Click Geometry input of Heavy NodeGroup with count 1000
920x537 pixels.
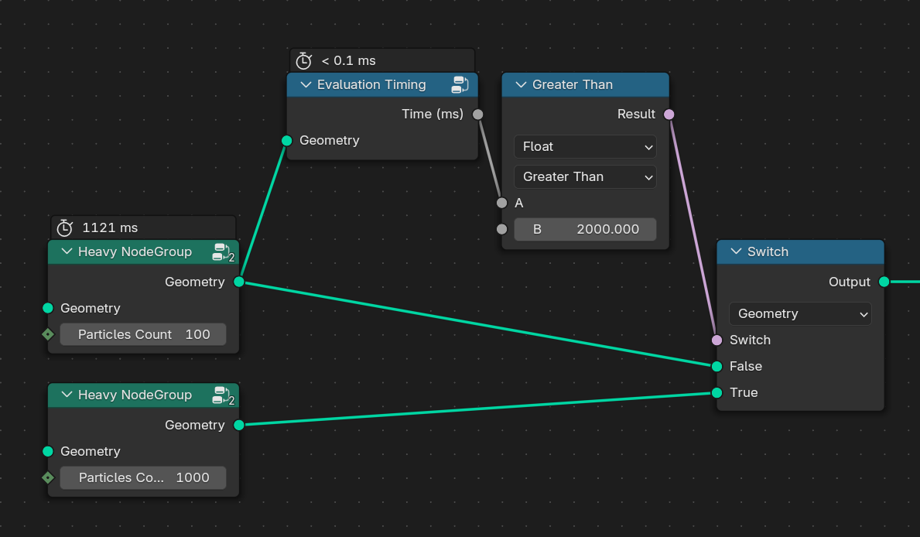(48, 451)
